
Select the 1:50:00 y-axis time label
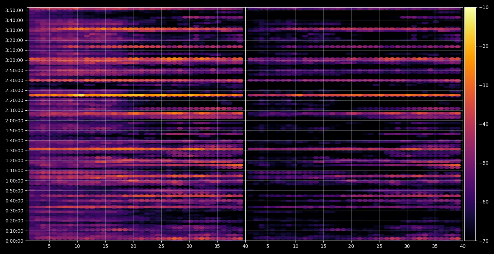click(14, 131)
